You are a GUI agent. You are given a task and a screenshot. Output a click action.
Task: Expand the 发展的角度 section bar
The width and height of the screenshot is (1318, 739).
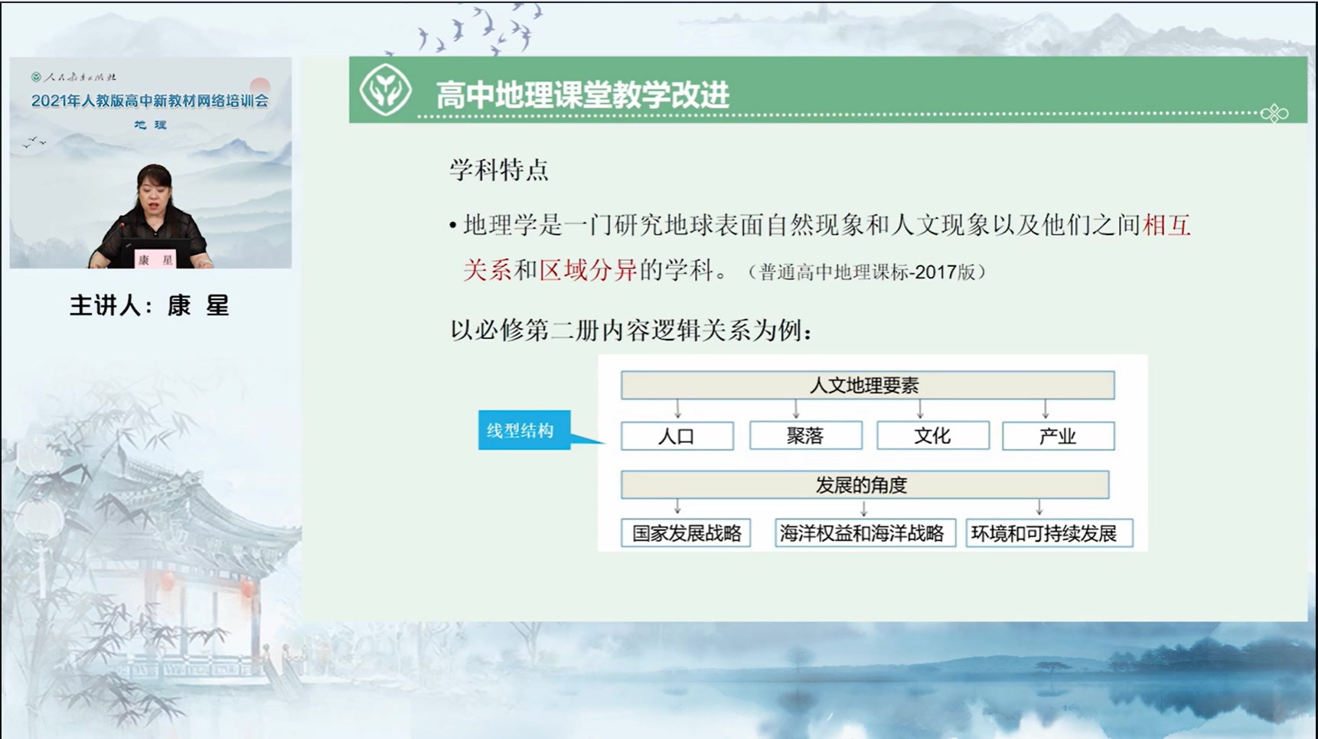pyautogui.click(x=864, y=484)
